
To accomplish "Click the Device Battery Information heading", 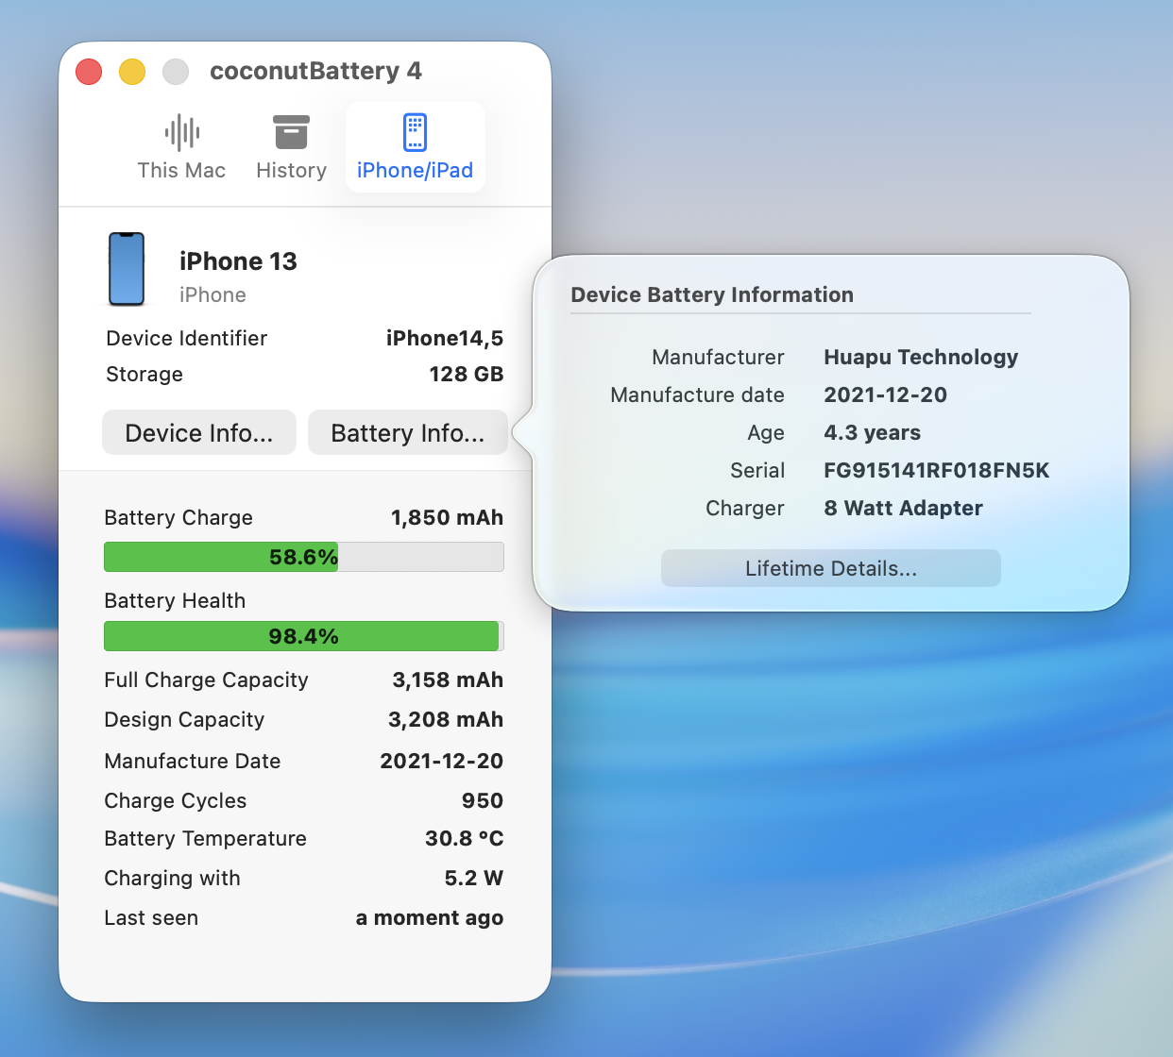I will point(712,294).
